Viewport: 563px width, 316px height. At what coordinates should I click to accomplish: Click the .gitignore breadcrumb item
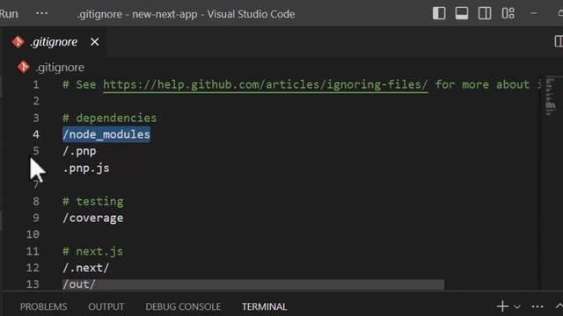click(60, 68)
